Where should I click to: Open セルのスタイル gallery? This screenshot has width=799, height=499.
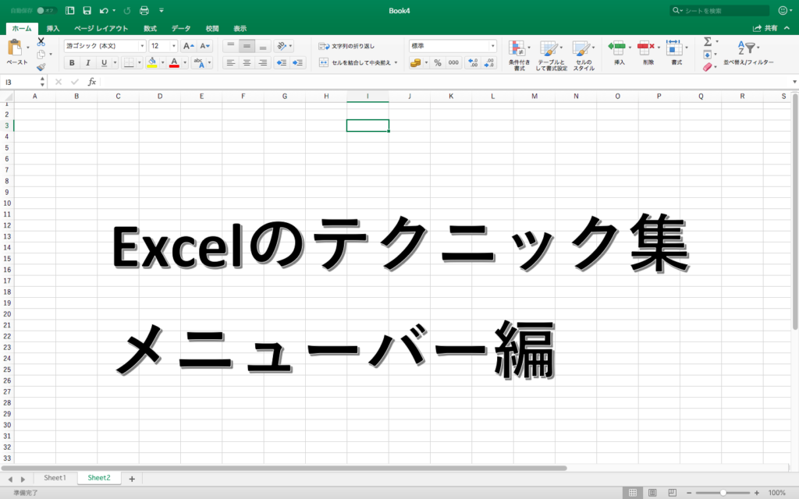584,55
